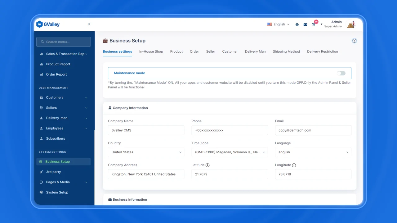Click the Business Setup globe icon in sidebar
397x223 pixels.
coord(41,162)
